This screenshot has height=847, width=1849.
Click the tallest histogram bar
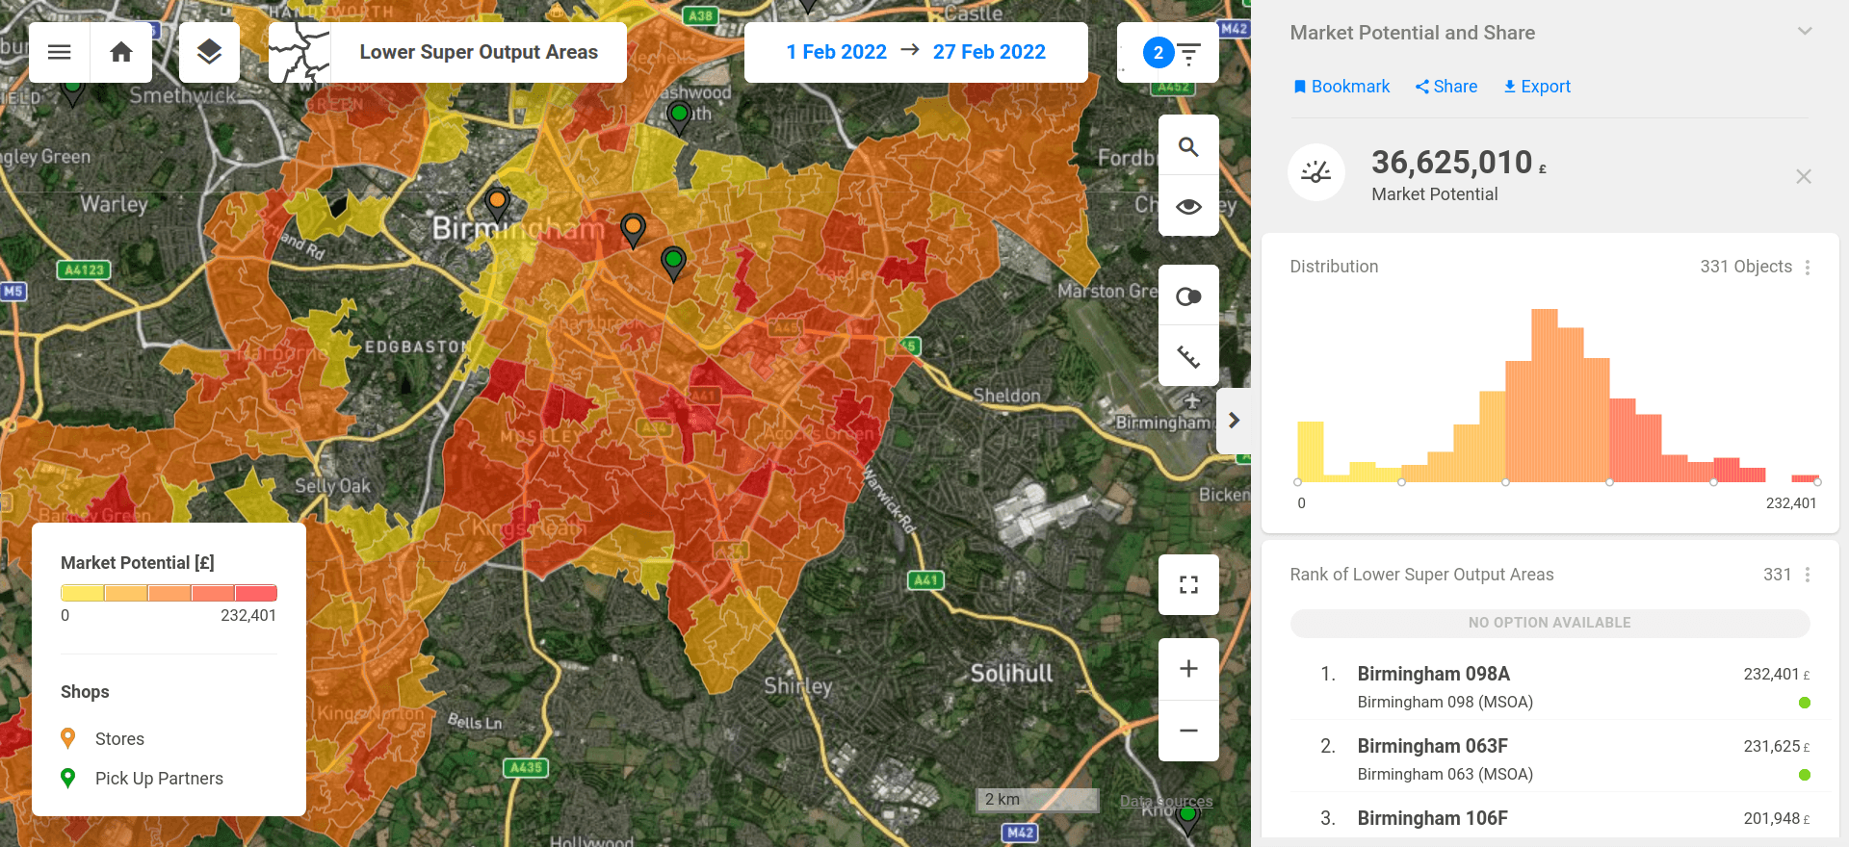point(1544,396)
